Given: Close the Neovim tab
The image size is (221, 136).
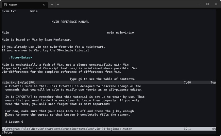Looking at the screenshot, I should point(44,5).
